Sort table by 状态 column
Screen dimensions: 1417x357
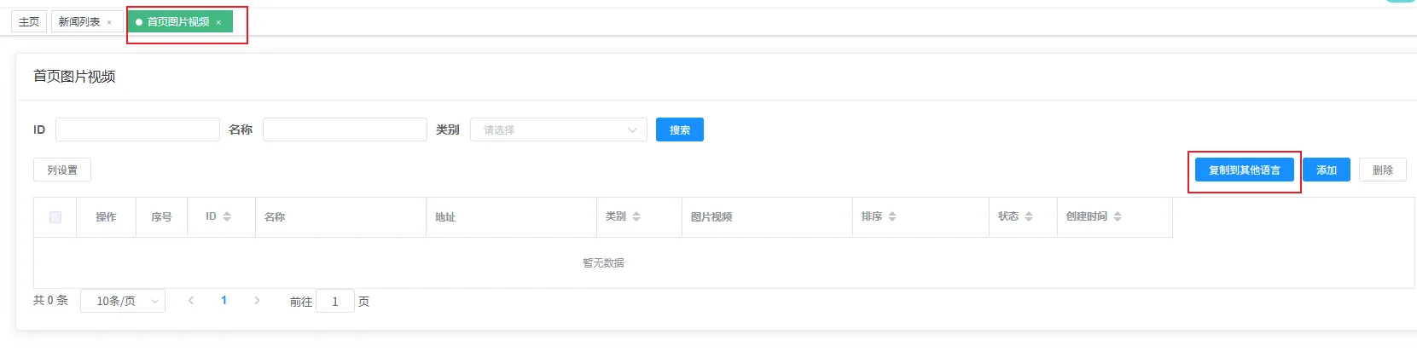point(1029,217)
